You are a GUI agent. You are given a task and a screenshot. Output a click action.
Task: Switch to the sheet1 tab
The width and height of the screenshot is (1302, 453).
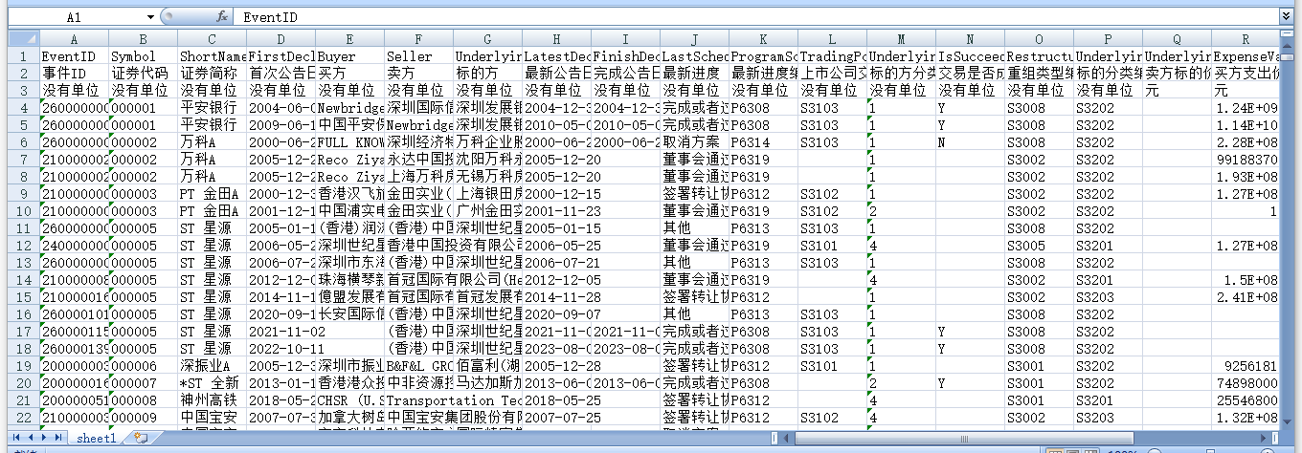pos(97,438)
